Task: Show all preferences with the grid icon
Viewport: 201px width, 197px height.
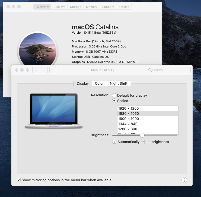Action: [x=55, y=70]
